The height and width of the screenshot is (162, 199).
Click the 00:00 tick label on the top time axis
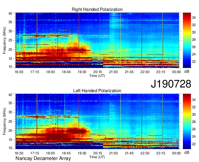pos(176,72)
